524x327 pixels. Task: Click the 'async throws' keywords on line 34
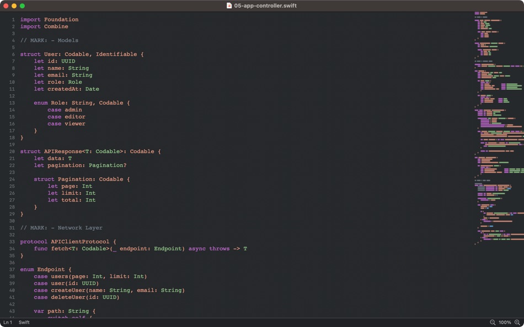click(209, 249)
